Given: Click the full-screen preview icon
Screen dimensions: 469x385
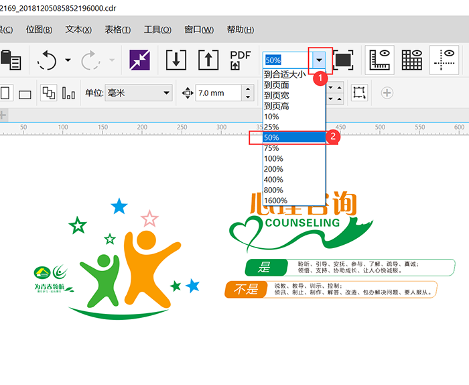Looking at the screenshot, I should coord(343,60).
